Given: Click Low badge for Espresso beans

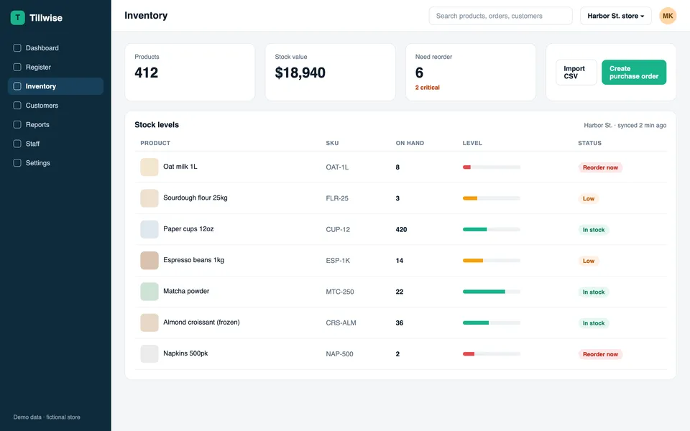Looking at the screenshot, I should (x=589, y=261).
